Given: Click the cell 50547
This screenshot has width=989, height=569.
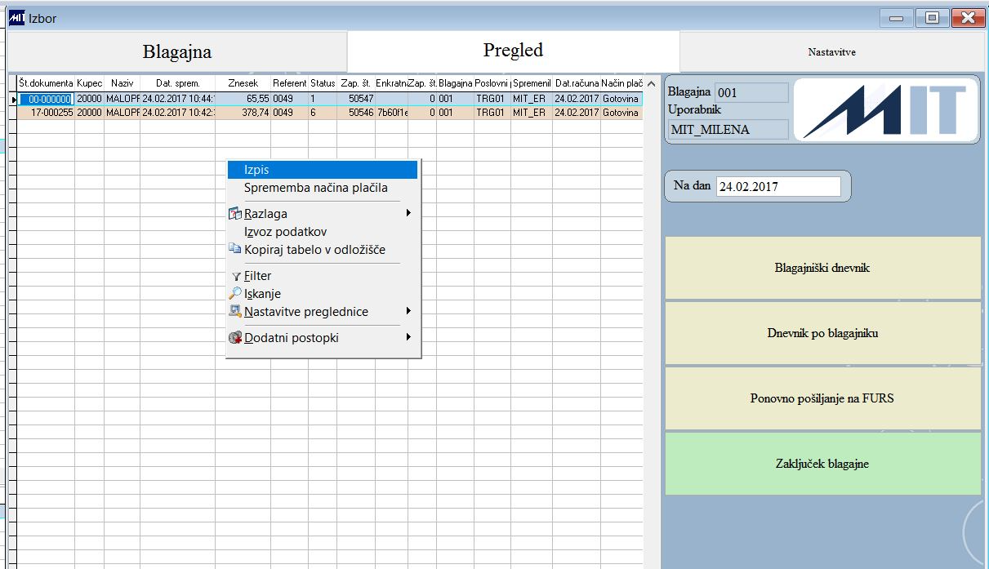Looking at the screenshot, I should point(356,99).
